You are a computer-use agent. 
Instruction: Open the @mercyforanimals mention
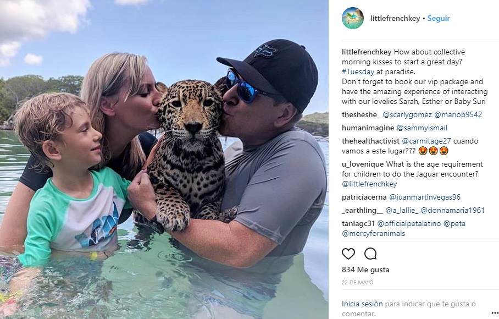(x=374, y=233)
